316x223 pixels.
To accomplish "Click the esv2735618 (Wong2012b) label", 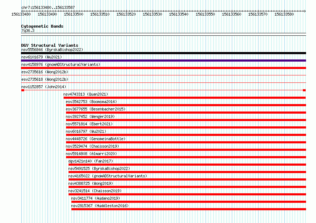I will pos(45,79).
